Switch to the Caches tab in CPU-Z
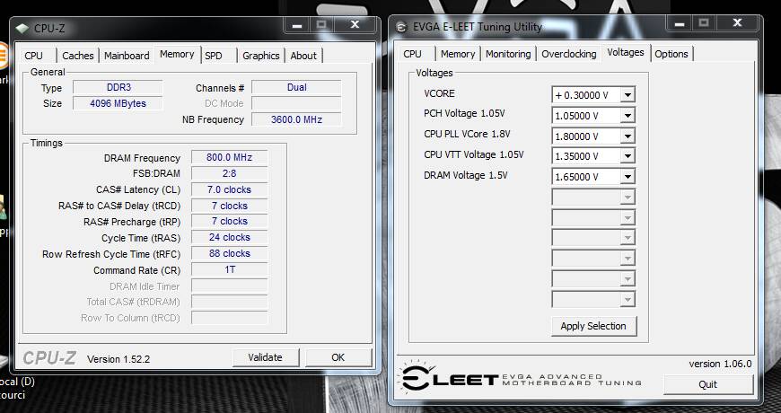Screen dimensions: 781x413 point(78,56)
